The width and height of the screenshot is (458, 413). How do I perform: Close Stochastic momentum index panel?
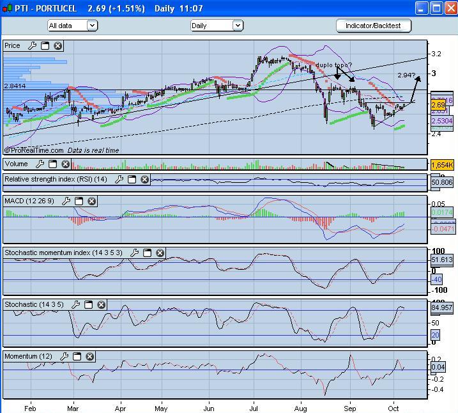click(x=160, y=253)
